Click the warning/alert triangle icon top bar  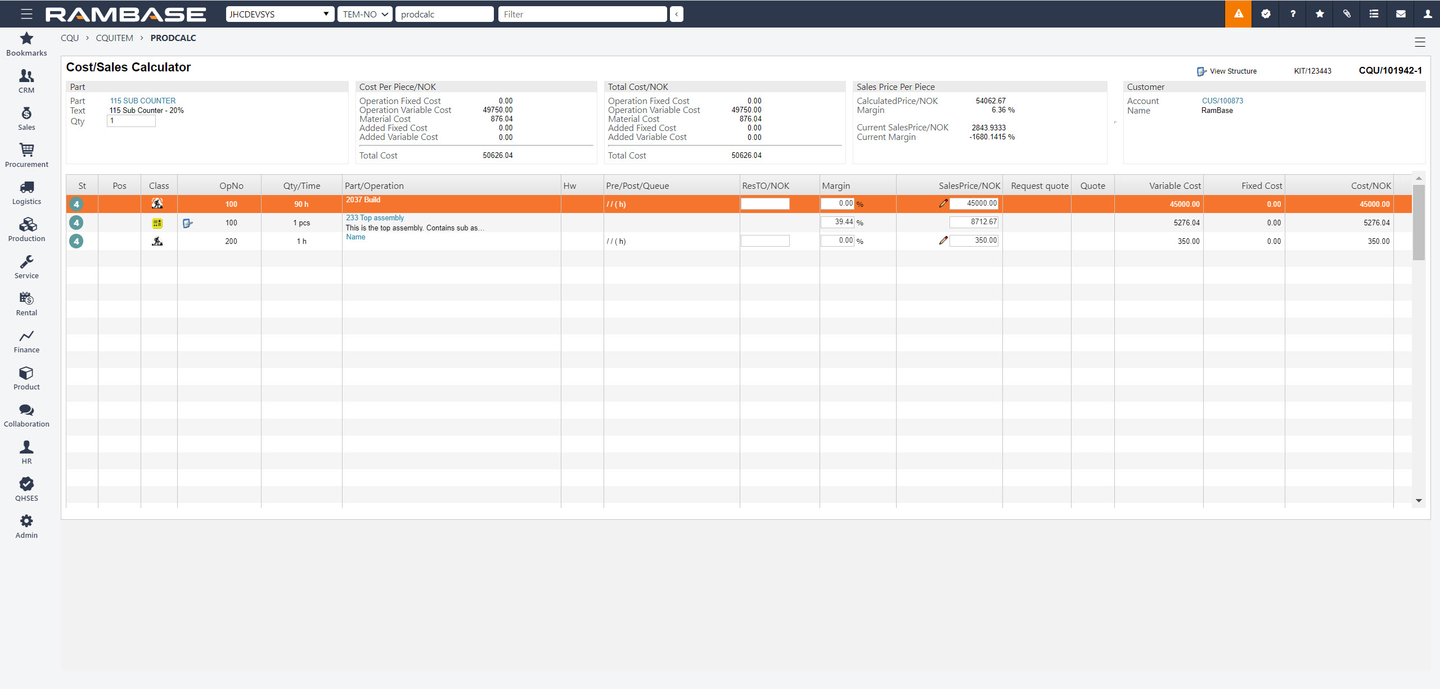pyautogui.click(x=1238, y=13)
